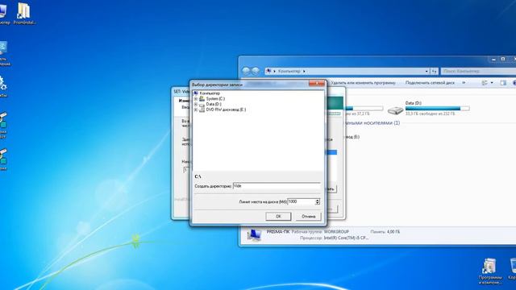Select Data (D:) drive in the tree
The width and height of the screenshot is (516, 290).
click(214, 104)
